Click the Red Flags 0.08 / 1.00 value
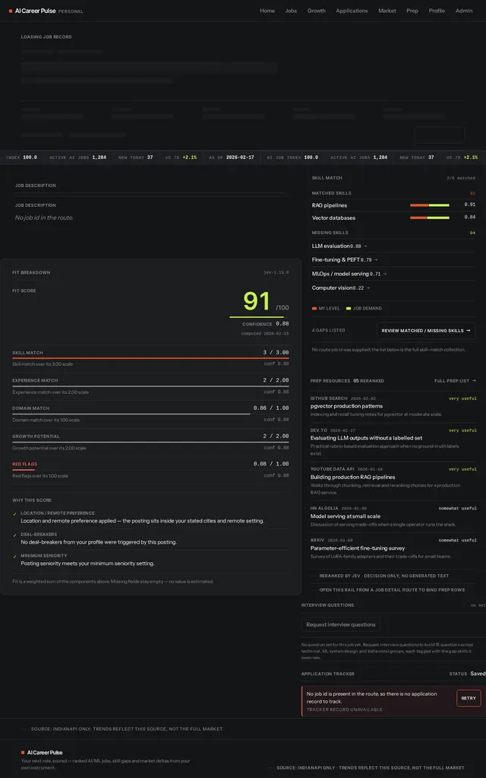Image resolution: width=486 pixels, height=778 pixels. 271,464
